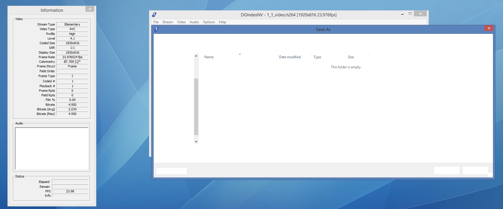The width and height of the screenshot is (503, 209).
Task: Click the Profile value High
Action: 72,34
